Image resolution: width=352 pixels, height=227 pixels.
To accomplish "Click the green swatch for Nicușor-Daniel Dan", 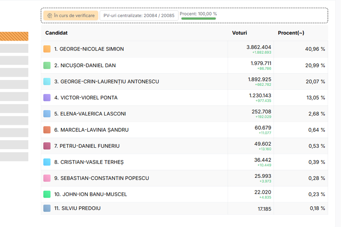I will [x=47, y=65].
